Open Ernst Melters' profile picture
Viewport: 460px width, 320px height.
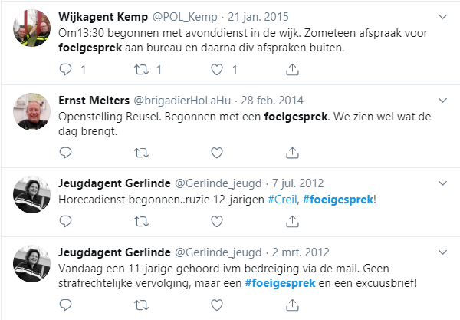(31, 111)
